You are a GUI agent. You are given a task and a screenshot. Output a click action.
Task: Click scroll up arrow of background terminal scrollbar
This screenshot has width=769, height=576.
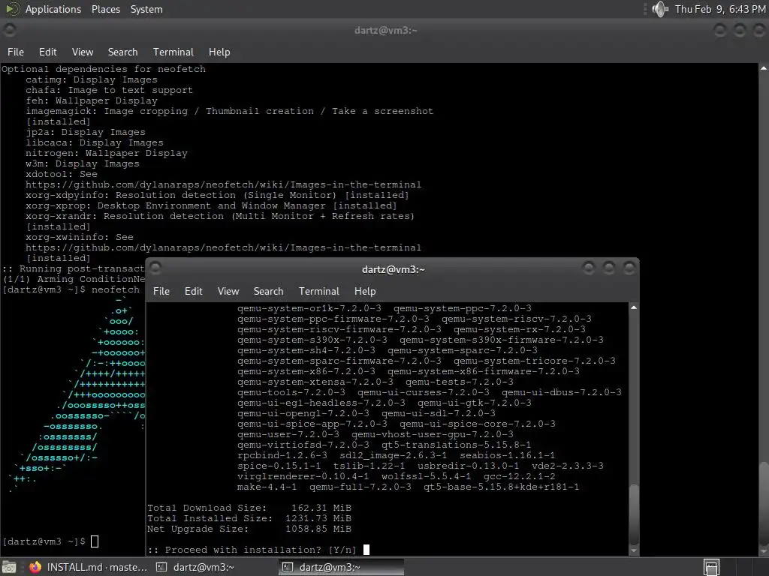click(764, 68)
